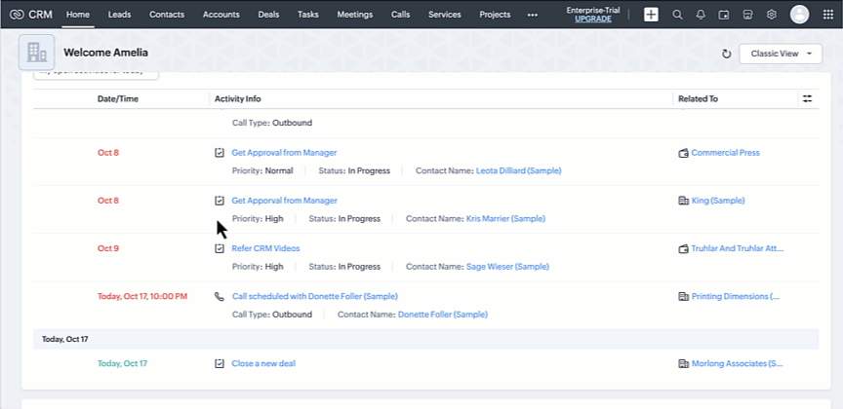Click the UPGRADE link
The width and height of the screenshot is (843, 409).
tap(593, 19)
